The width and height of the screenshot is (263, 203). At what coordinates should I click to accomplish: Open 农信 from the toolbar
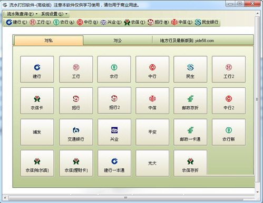tap(134, 22)
